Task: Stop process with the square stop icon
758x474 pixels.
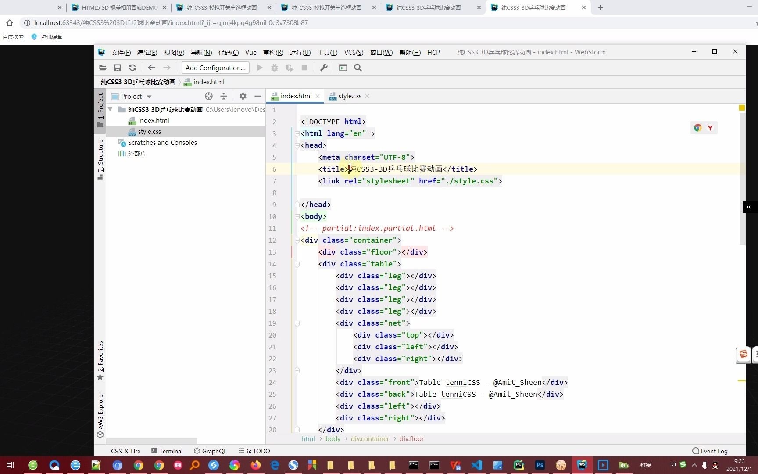Action: click(x=304, y=68)
